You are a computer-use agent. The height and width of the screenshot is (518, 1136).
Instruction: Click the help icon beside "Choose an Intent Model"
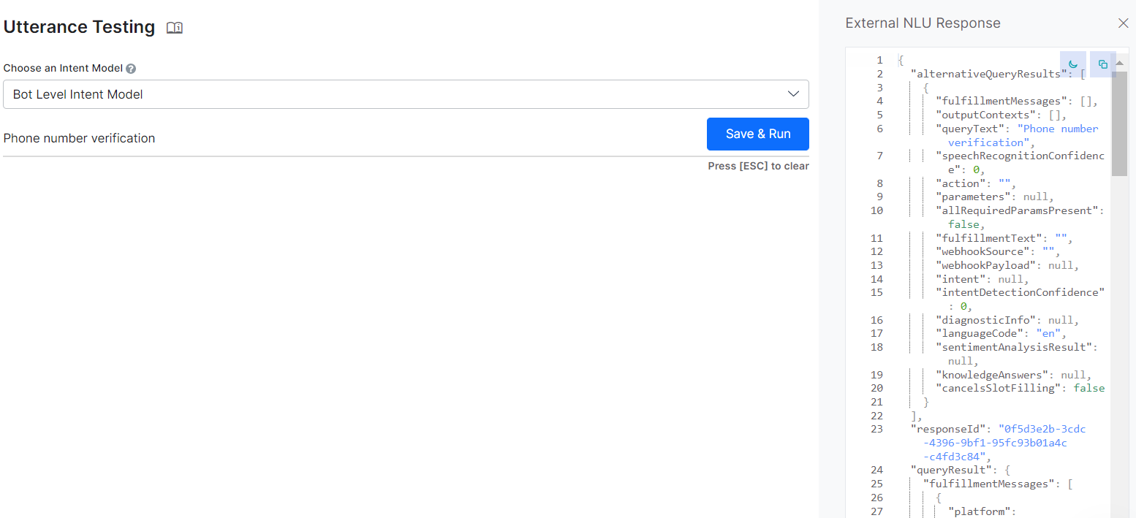[x=130, y=67]
